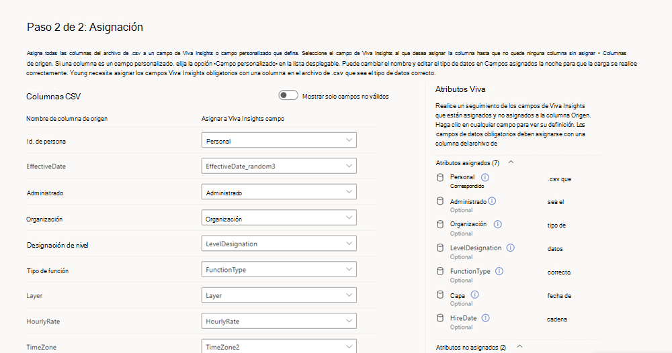672x353 pixels.
Task: Click the LevelDesignation attribute name
Action: tap(476, 248)
